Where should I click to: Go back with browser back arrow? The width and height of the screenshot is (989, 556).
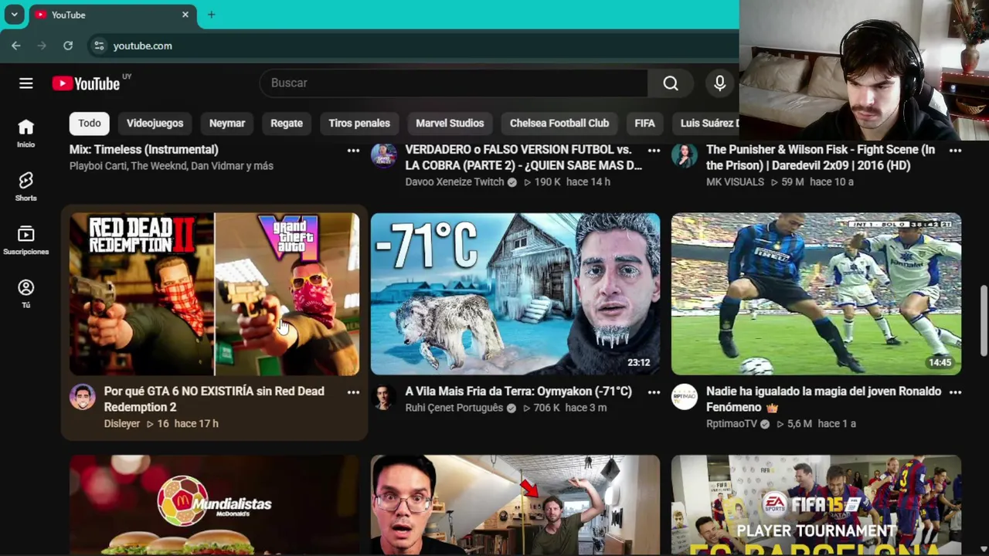15,46
